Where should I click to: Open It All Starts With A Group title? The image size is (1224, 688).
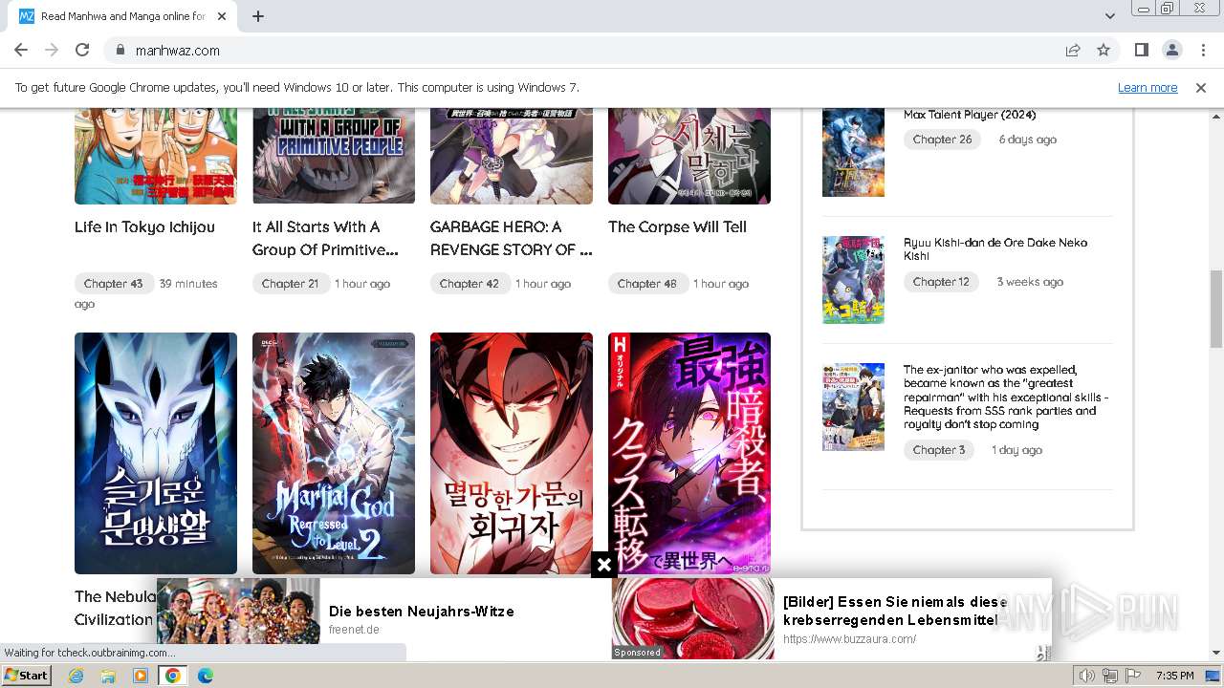tap(325, 238)
